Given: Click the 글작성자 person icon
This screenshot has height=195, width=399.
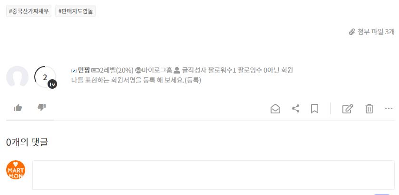Looking at the screenshot, I should [x=176, y=70].
